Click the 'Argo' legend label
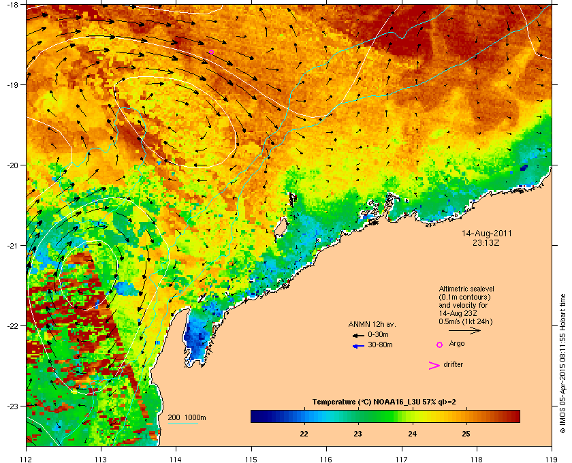Screen dimensions: 572x463 (457, 344)
